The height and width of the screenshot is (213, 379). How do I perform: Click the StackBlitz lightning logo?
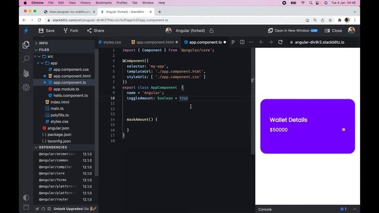(x=26, y=31)
